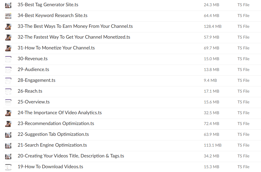Click the thumbnail next to 25-Overview.ts
261x172 pixels.
pyautogui.click(x=8, y=102)
